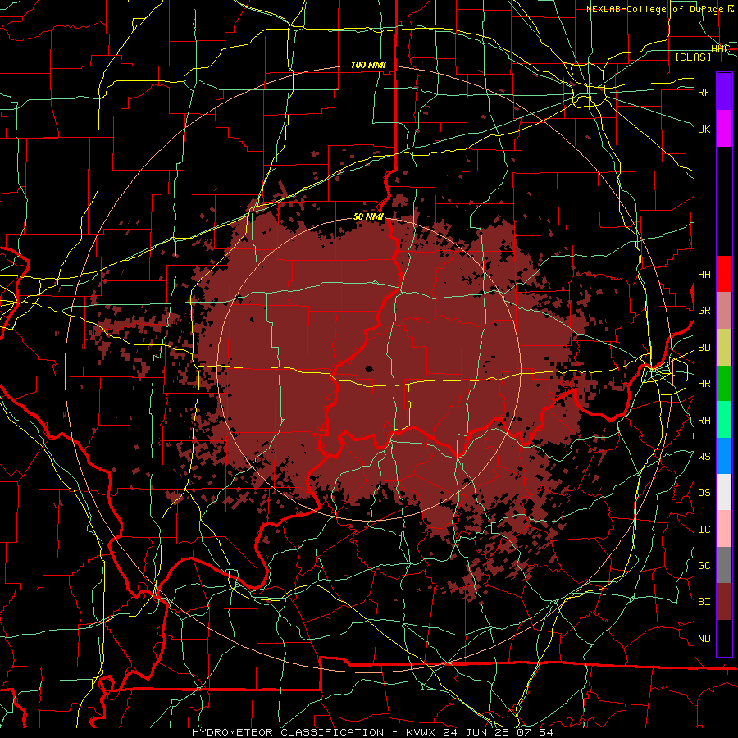Image resolution: width=738 pixels, height=738 pixels.
Task: Click the '50 NMI' range ring label
Action: (x=368, y=217)
